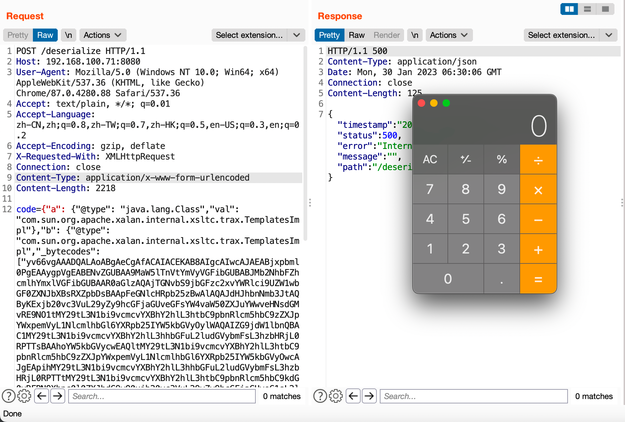625x422 pixels.
Task: Expand Request Select extension dropdown
Action: (x=296, y=35)
